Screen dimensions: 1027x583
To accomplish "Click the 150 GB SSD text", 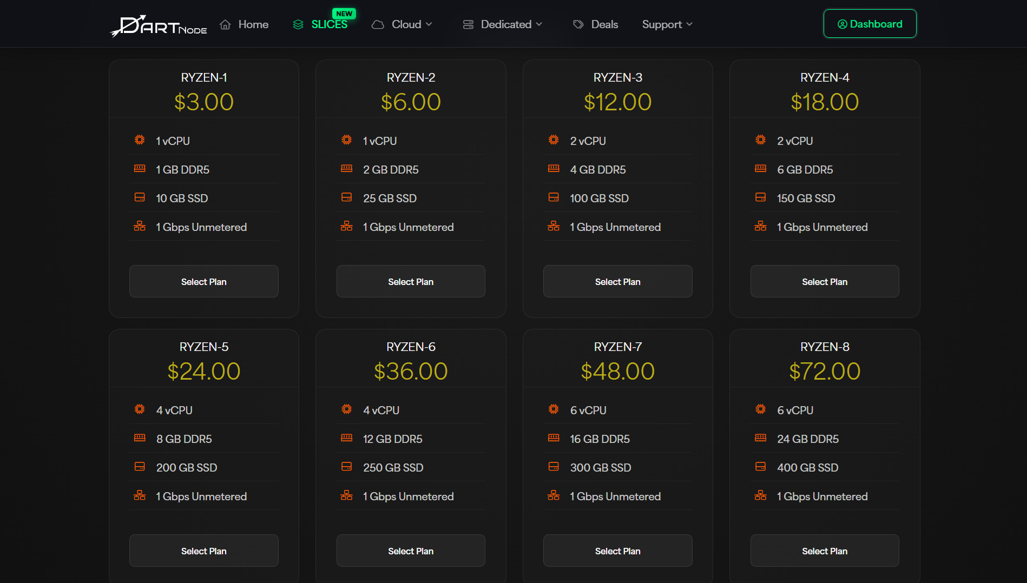I will 806,198.
